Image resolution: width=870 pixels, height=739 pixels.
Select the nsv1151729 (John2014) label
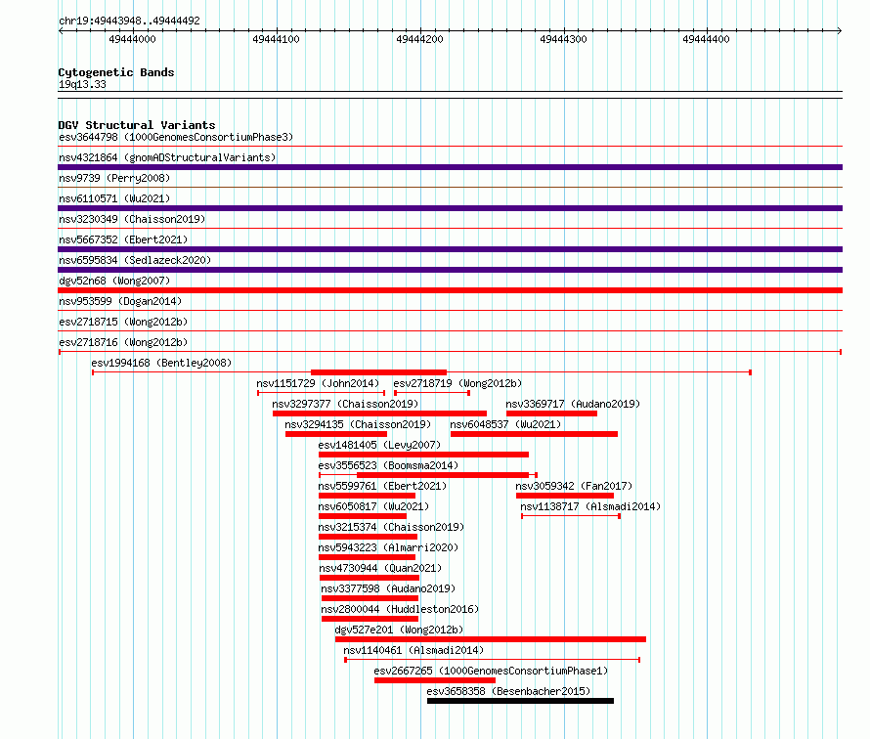pos(318,383)
